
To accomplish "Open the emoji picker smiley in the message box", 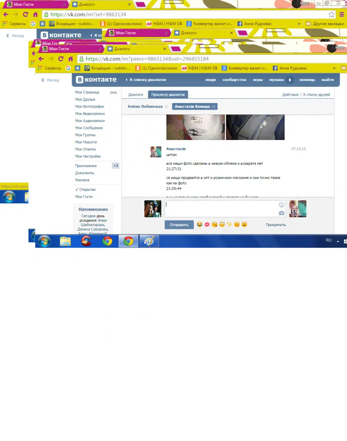I will point(281,205).
